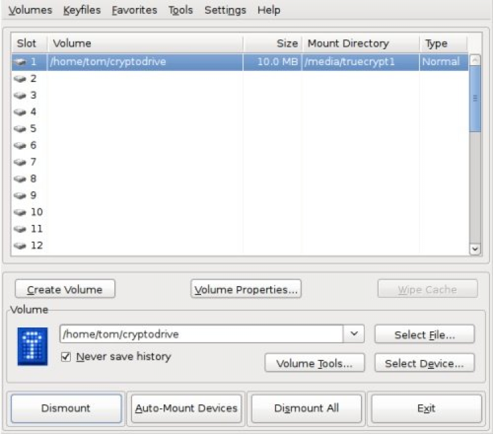The width and height of the screenshot is (493, 434).
Task: Dismount the selected volume
Action: [x=66, y=408]
